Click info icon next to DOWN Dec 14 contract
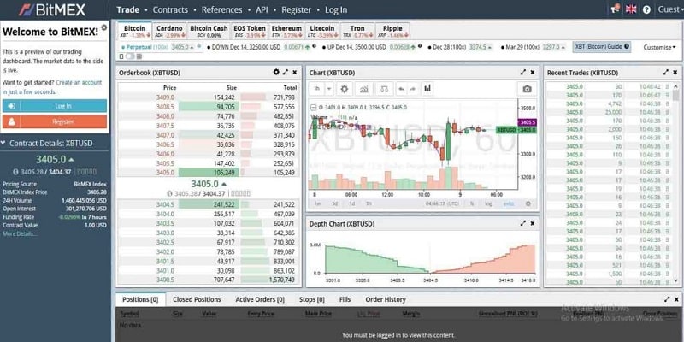Image resolution: width=684 pixels, height=342 pixels. (x=314, y=46)
